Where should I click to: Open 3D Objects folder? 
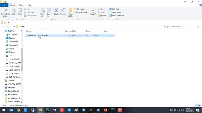tap(12, 35)
